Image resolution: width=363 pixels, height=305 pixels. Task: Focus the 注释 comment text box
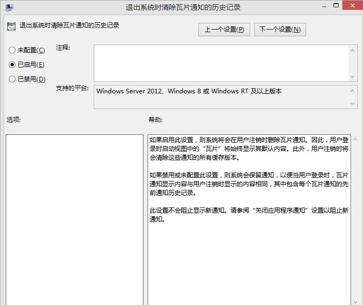click(221, 63)
